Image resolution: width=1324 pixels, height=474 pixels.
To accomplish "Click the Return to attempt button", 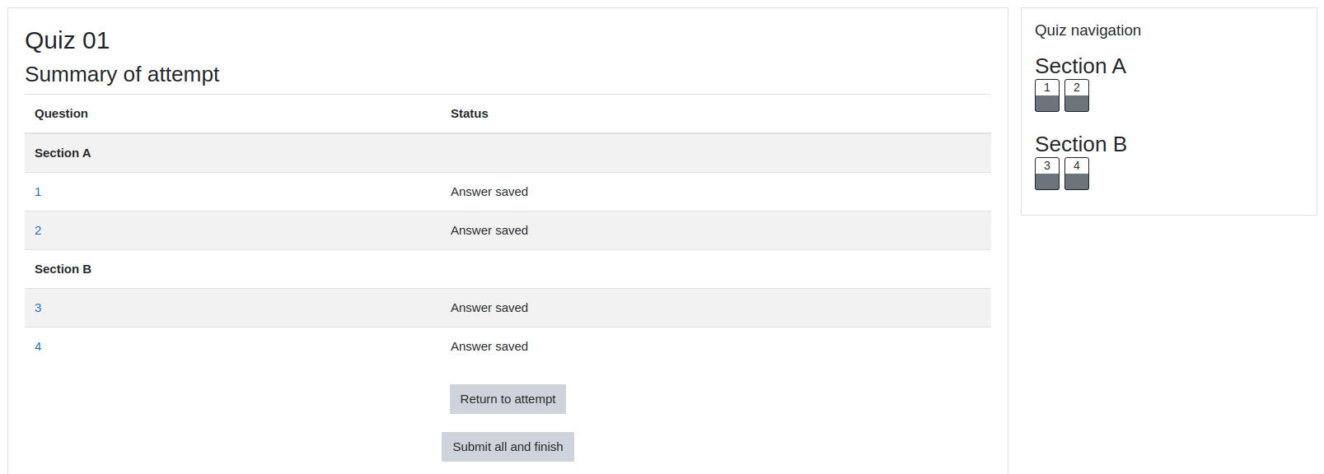I will 508,399.
